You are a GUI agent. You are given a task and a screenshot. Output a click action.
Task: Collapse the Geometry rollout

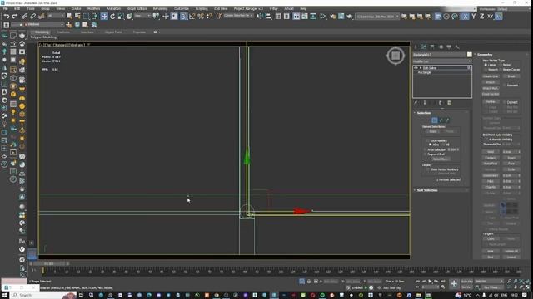(485, 55)
